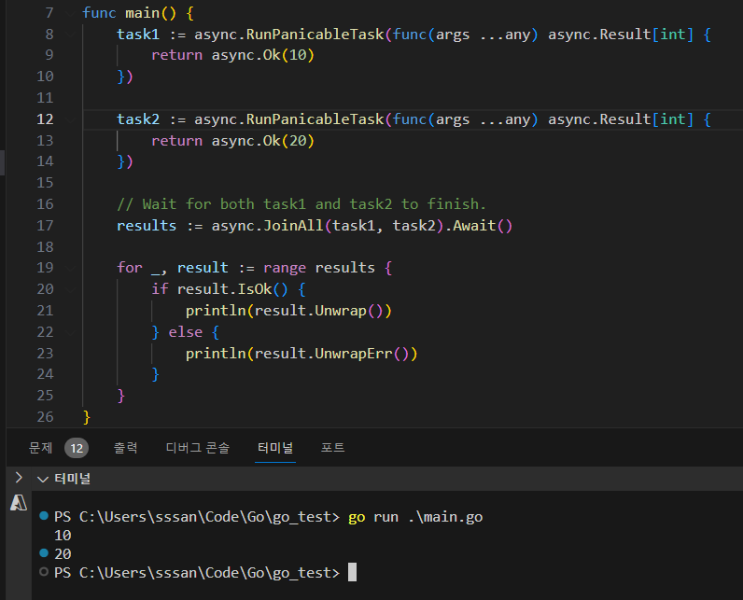The image size is (743, 600).
Task: Click the Azure icon beside the terminal
Action: click(19, 502)
